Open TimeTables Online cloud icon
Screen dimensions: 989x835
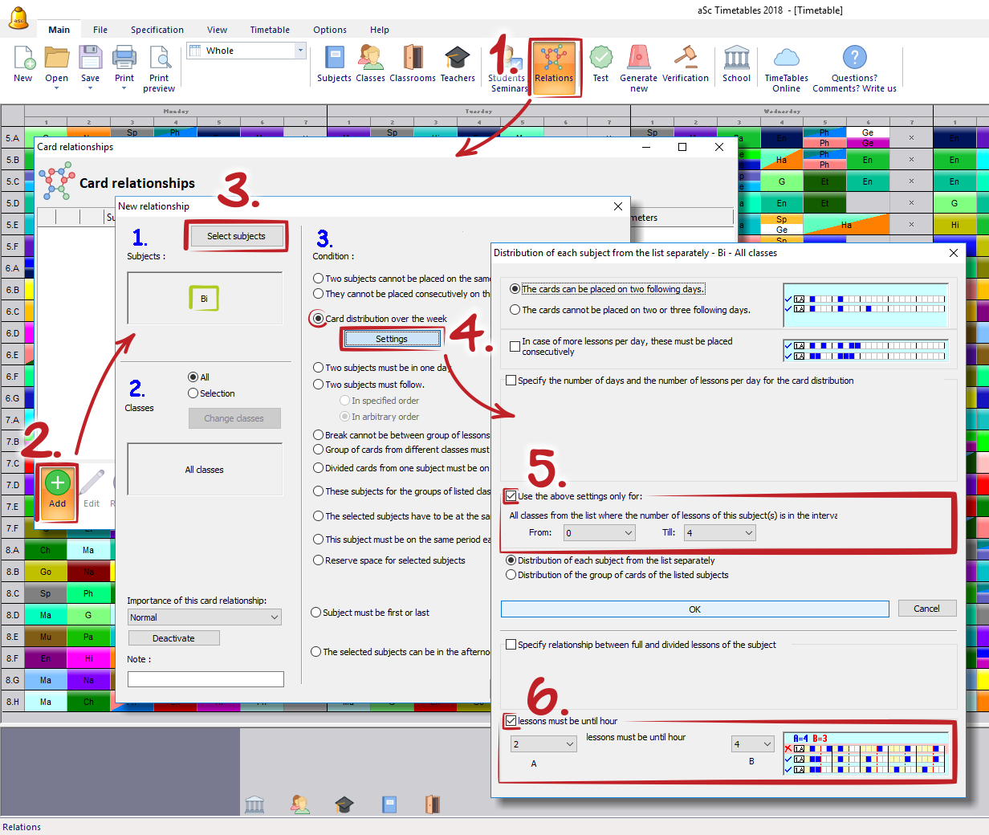(x=786, y=65)
